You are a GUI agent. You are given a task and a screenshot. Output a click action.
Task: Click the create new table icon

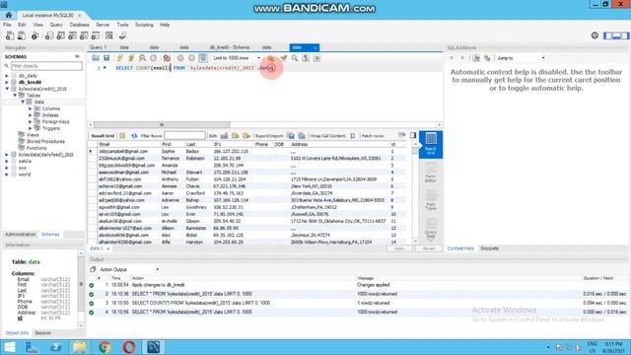tap(61, 35)
